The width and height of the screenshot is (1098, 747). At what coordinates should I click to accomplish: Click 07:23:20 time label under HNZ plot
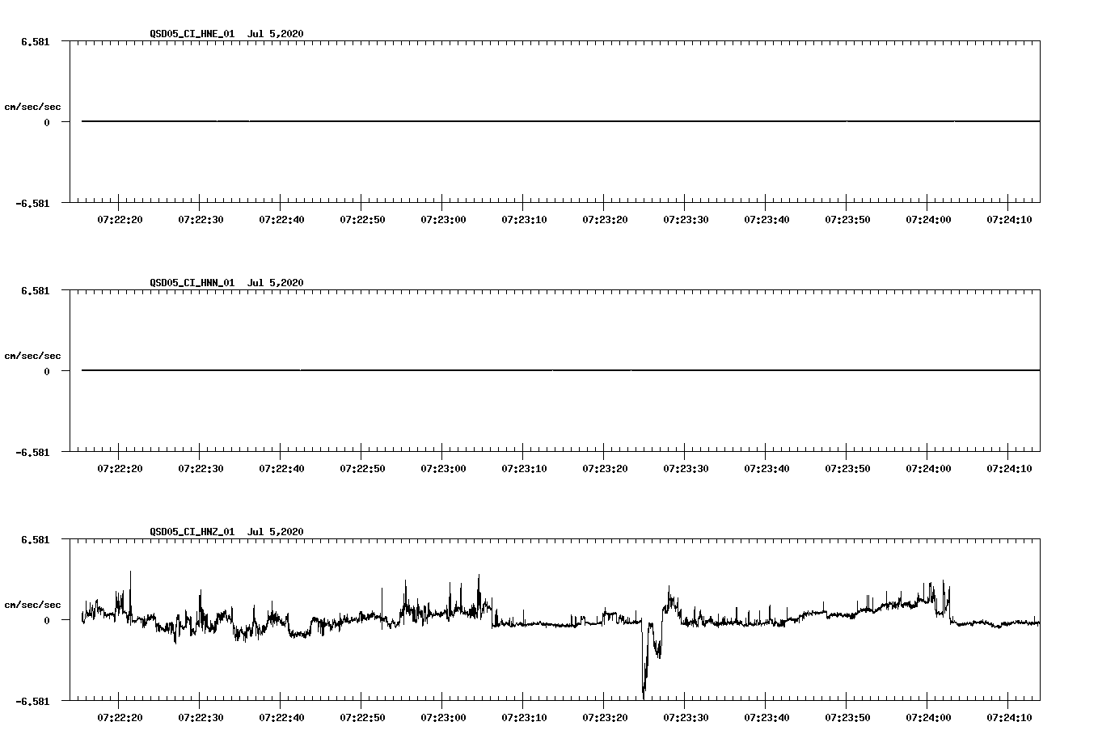tap(605, 717)
